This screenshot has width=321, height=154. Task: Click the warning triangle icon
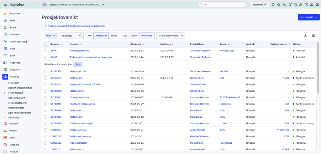pos(301,5)
